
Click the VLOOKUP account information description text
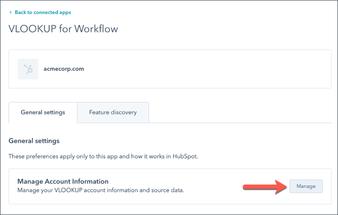click(101, 190)
